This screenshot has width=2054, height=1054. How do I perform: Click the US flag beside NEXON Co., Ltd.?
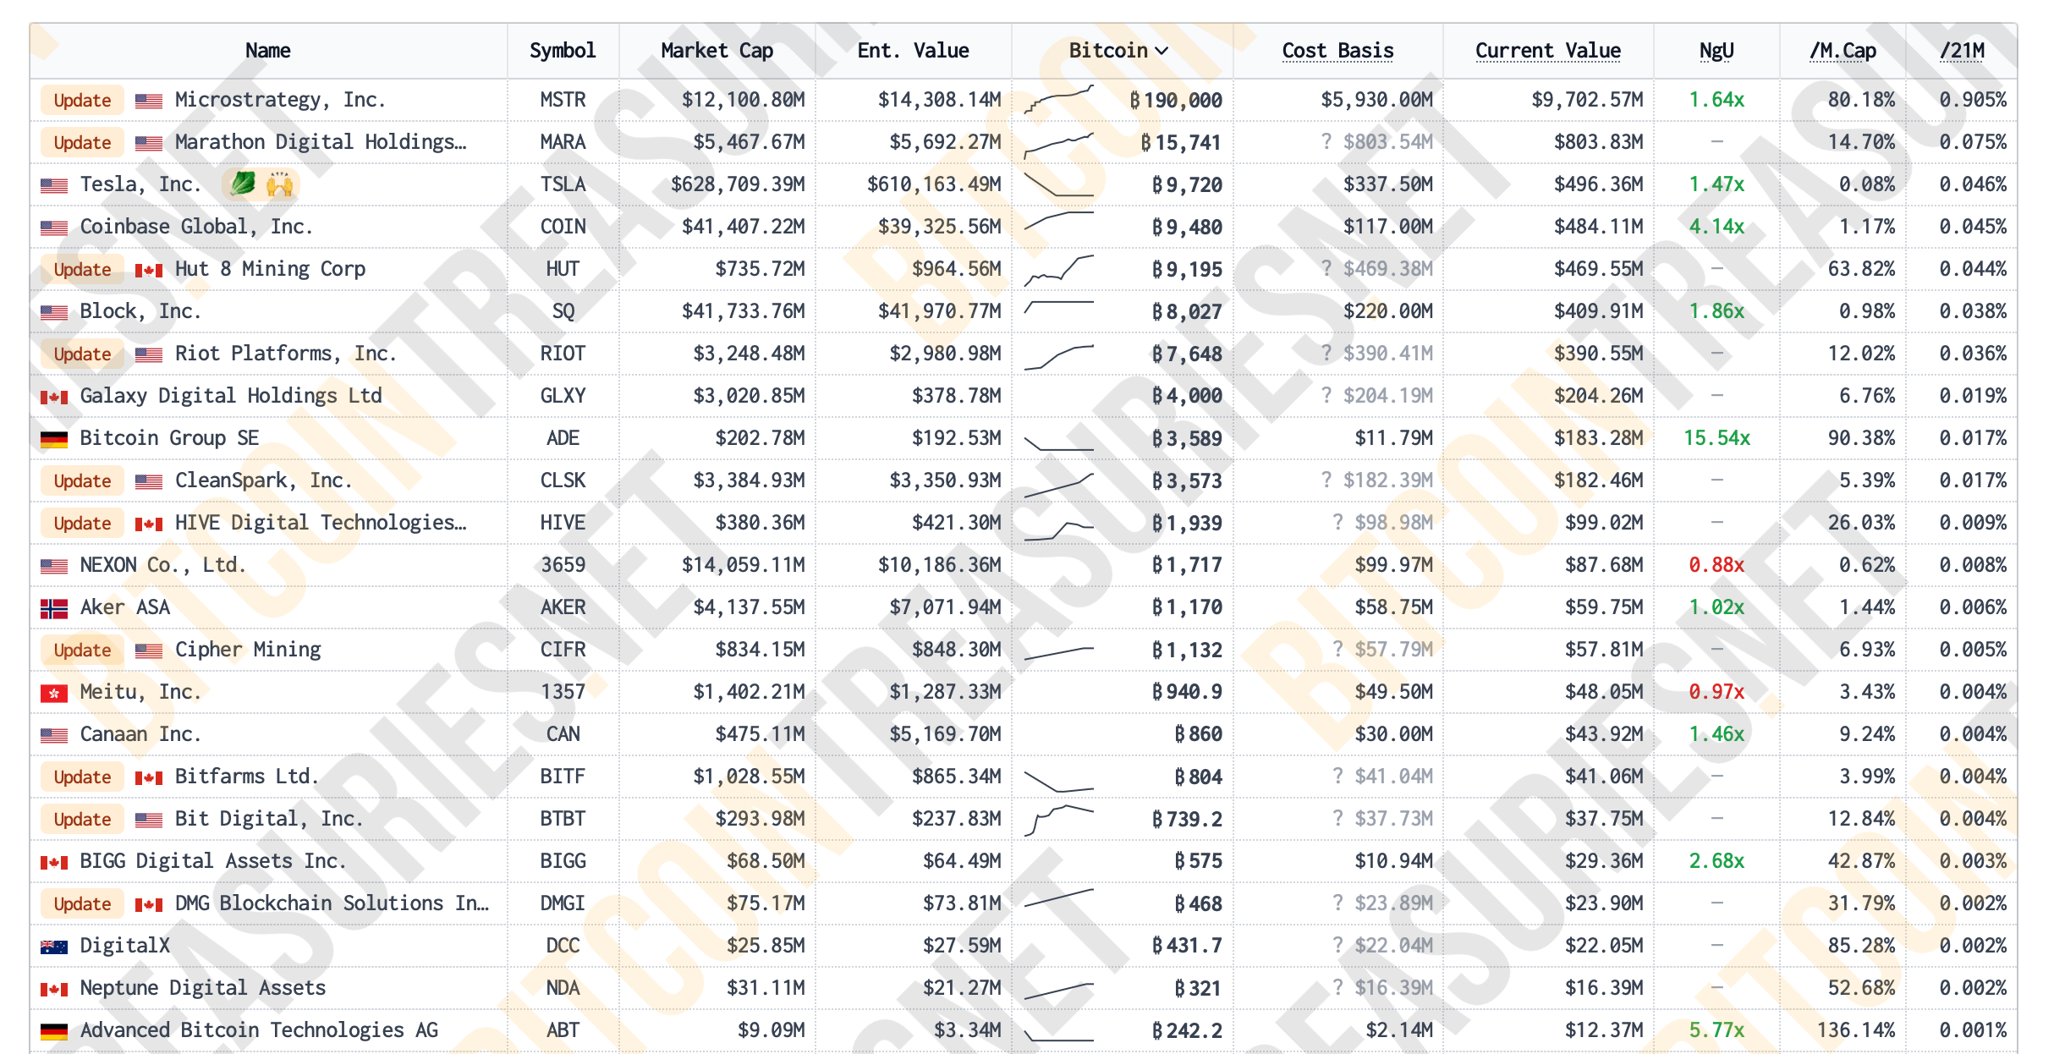(x=54, y=566)
